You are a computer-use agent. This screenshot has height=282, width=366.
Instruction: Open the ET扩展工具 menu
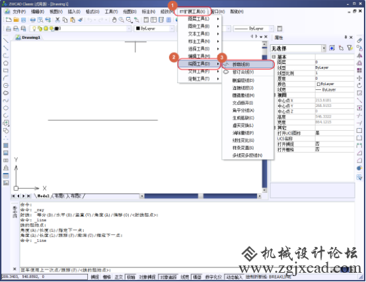click(192, 11)
